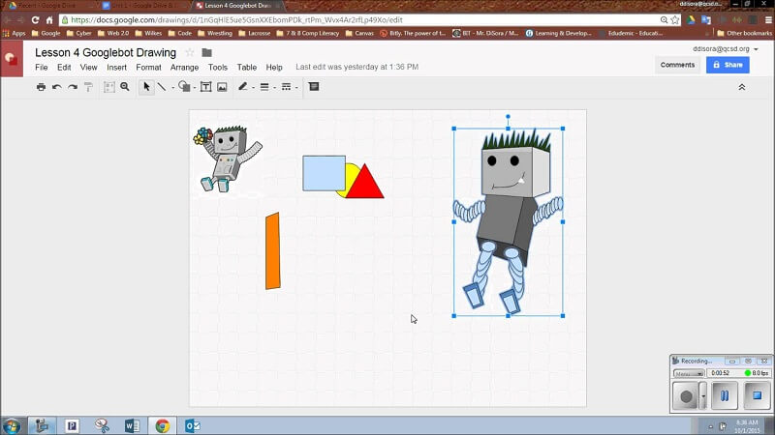Switch to the Lesson 4 Googlebot browser tab
Screen dimensions: 775x435
(237, 6)
